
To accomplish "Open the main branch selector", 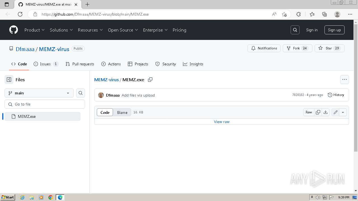I will point(39,93).
